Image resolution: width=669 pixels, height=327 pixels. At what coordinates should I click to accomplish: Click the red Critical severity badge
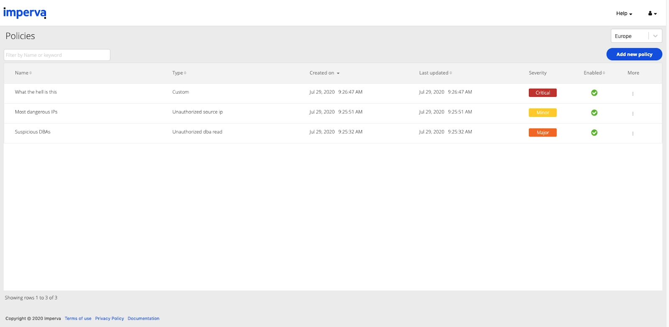pos(543,93)
